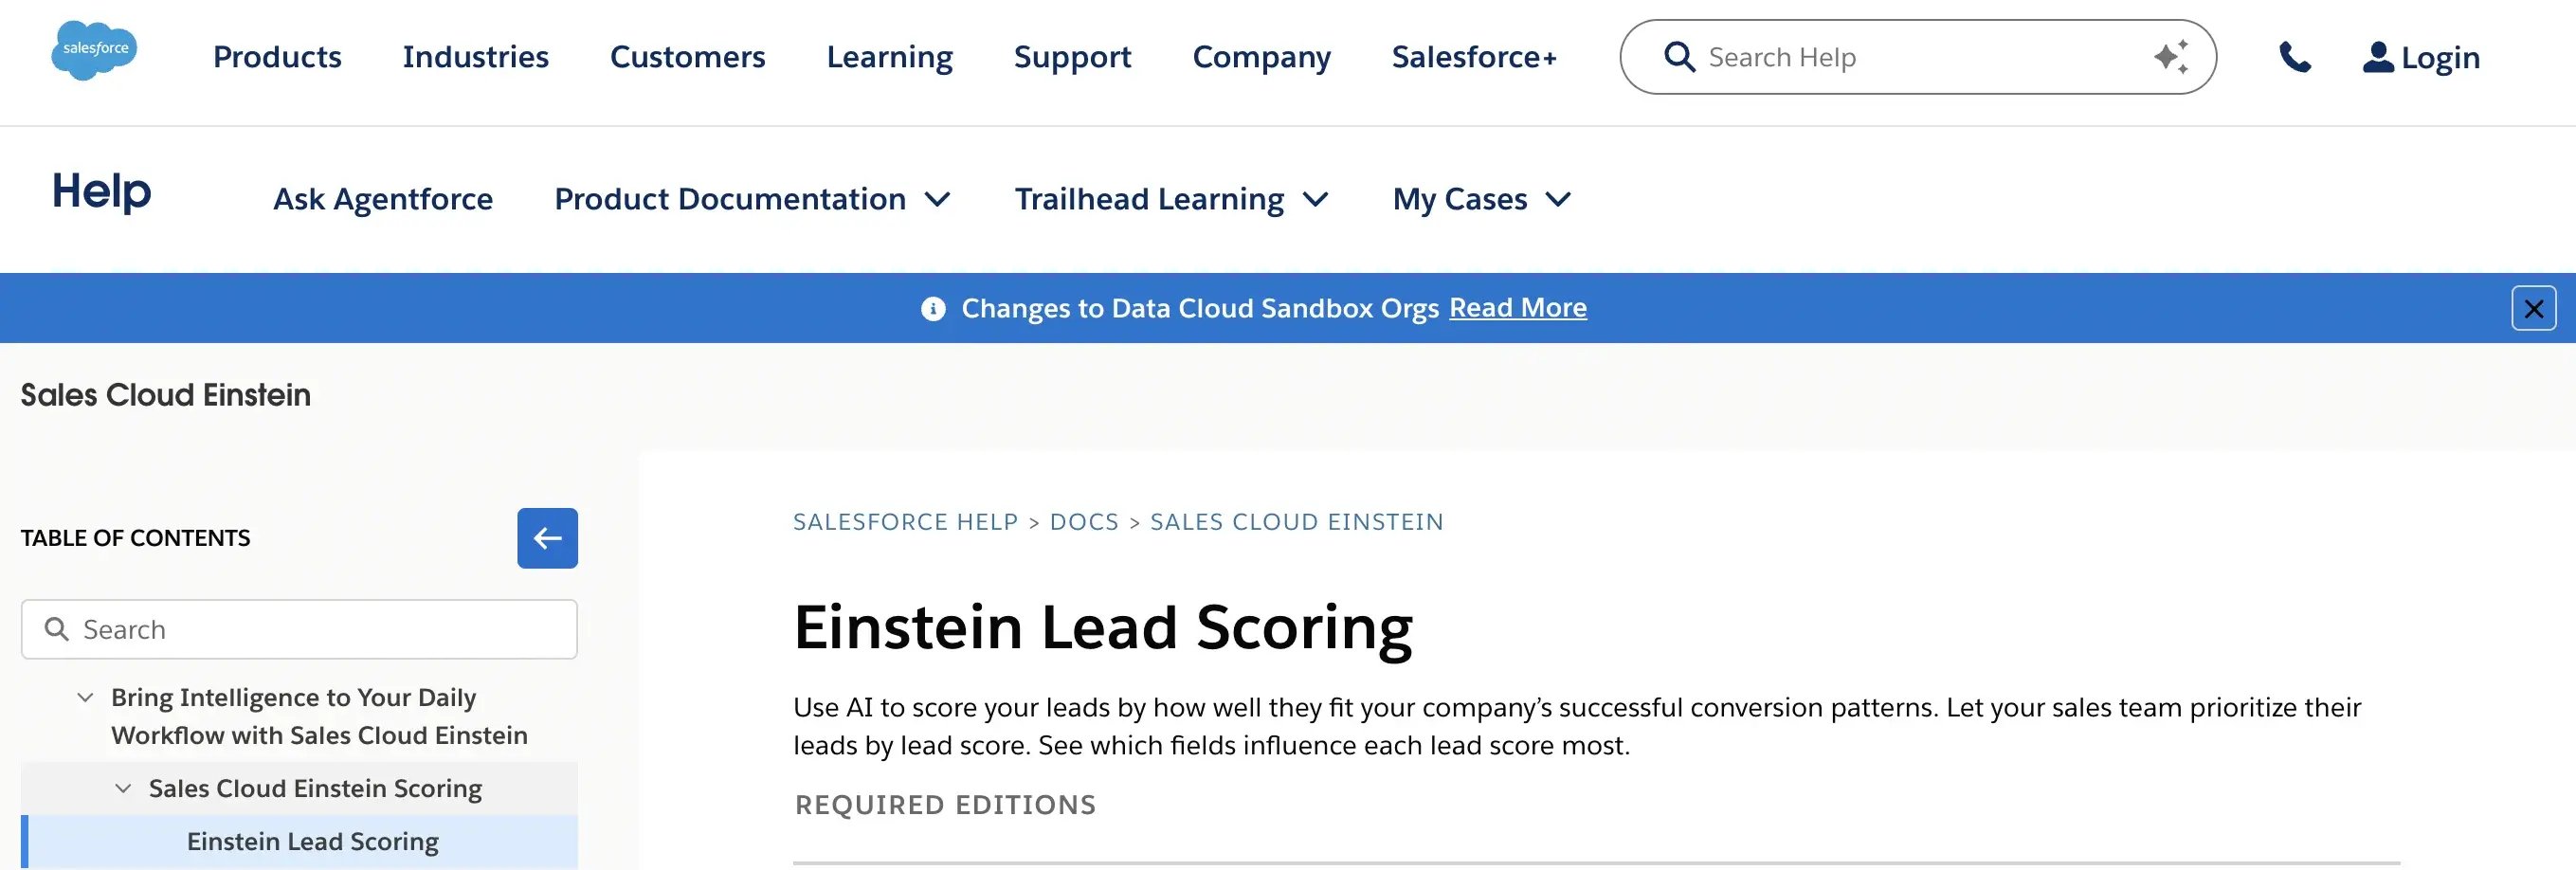Collapse table of contents with arrow button

tap(547, 538)
